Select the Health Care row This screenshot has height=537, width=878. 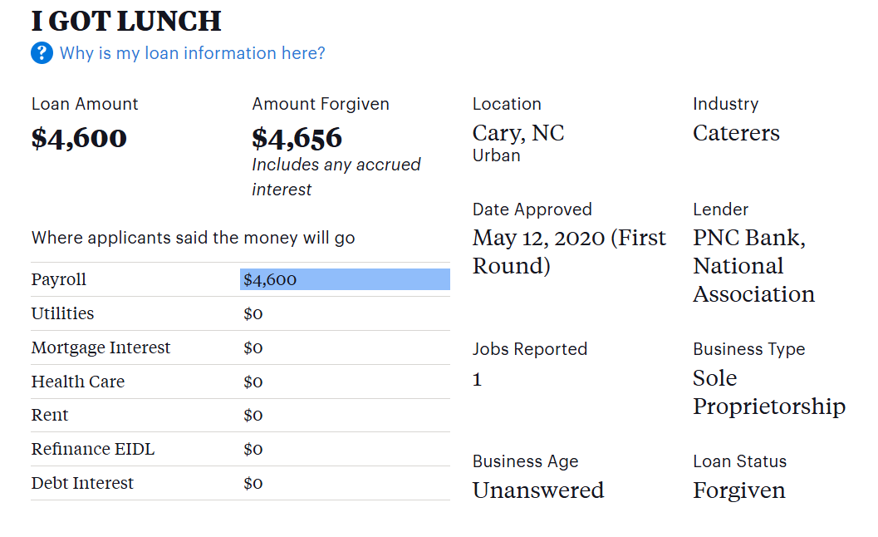[78, 382]
